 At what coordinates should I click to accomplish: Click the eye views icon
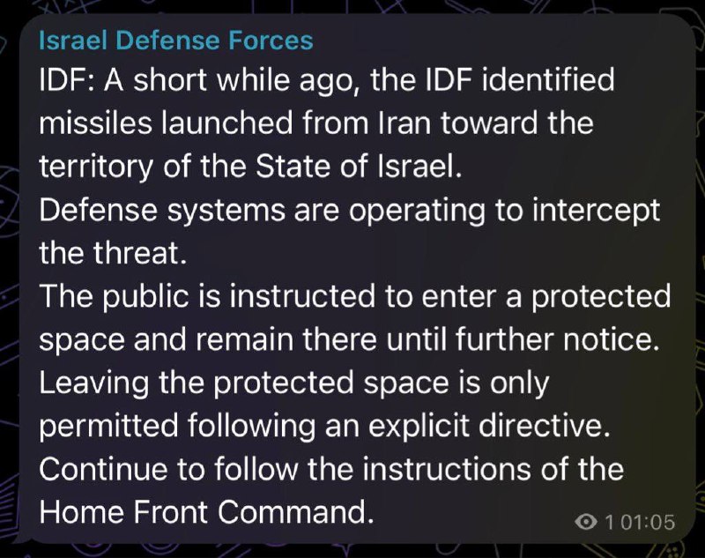coord(586,522)
